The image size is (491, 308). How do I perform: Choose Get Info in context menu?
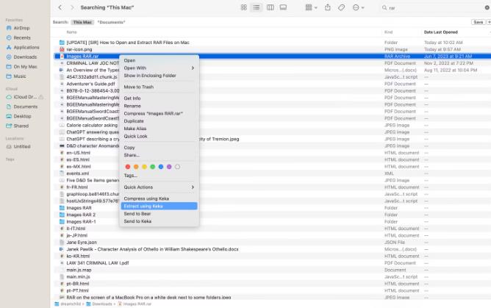pos(159,99)
